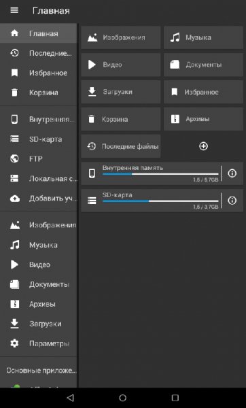
Task: Open Корзина trash in the sidebar
Action: (x=39, y=92)
